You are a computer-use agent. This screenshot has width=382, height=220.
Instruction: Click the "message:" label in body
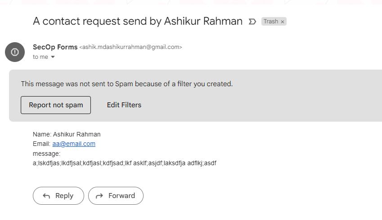pyautogui.click(x=46, y=154)
